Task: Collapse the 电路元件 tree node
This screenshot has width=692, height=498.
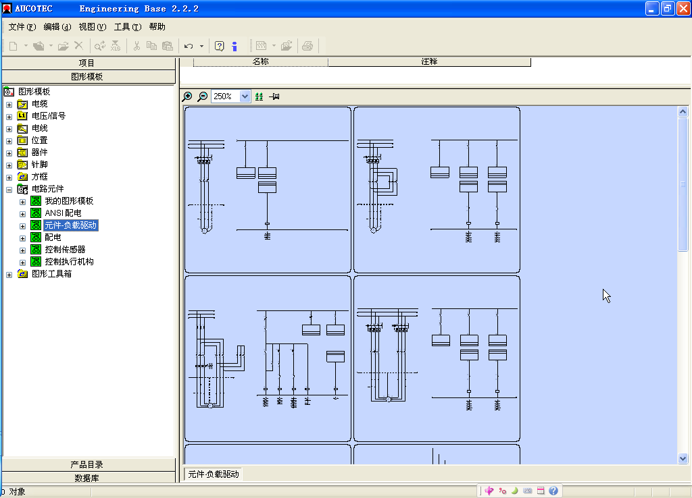Action: pos(9,190)
